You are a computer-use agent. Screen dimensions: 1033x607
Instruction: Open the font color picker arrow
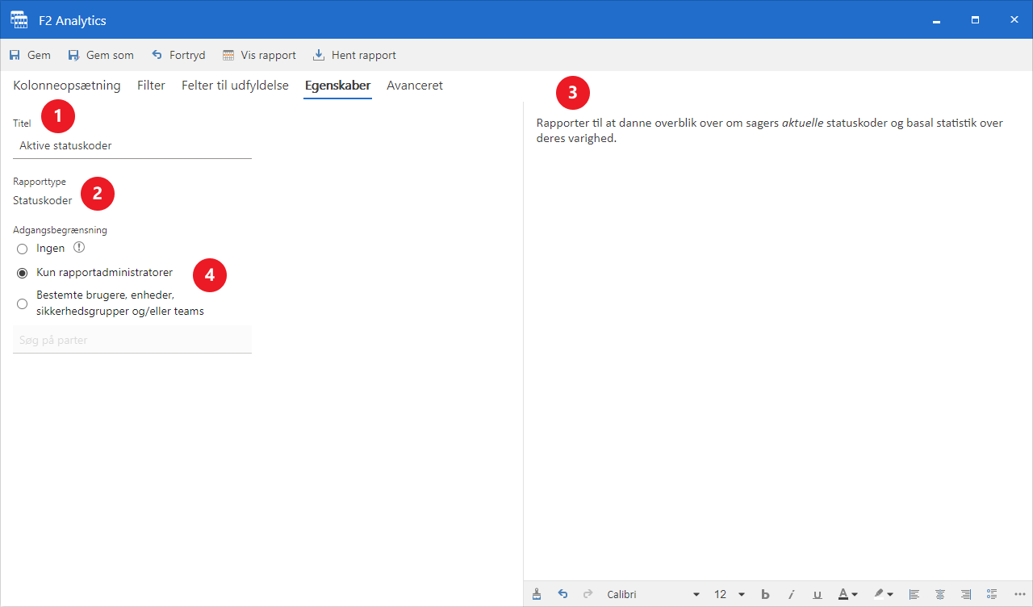tap(854, 595)
